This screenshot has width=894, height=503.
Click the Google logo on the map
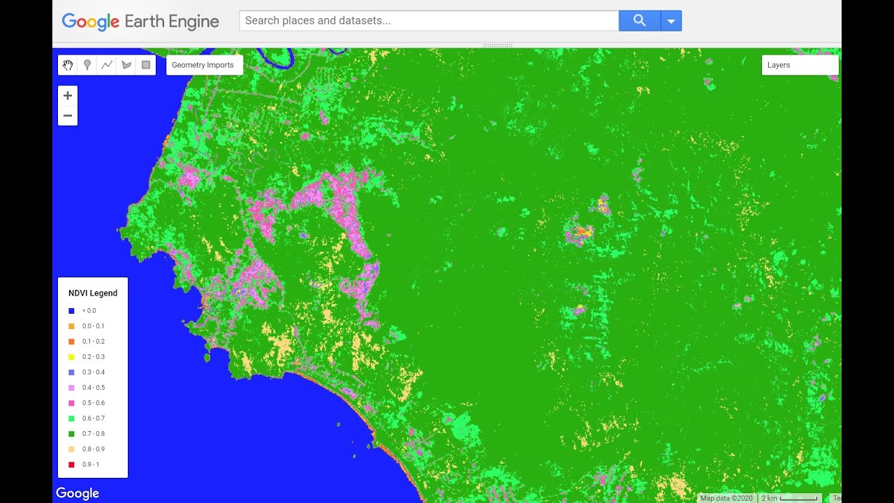pyautogui.click(x=78, y=493)
